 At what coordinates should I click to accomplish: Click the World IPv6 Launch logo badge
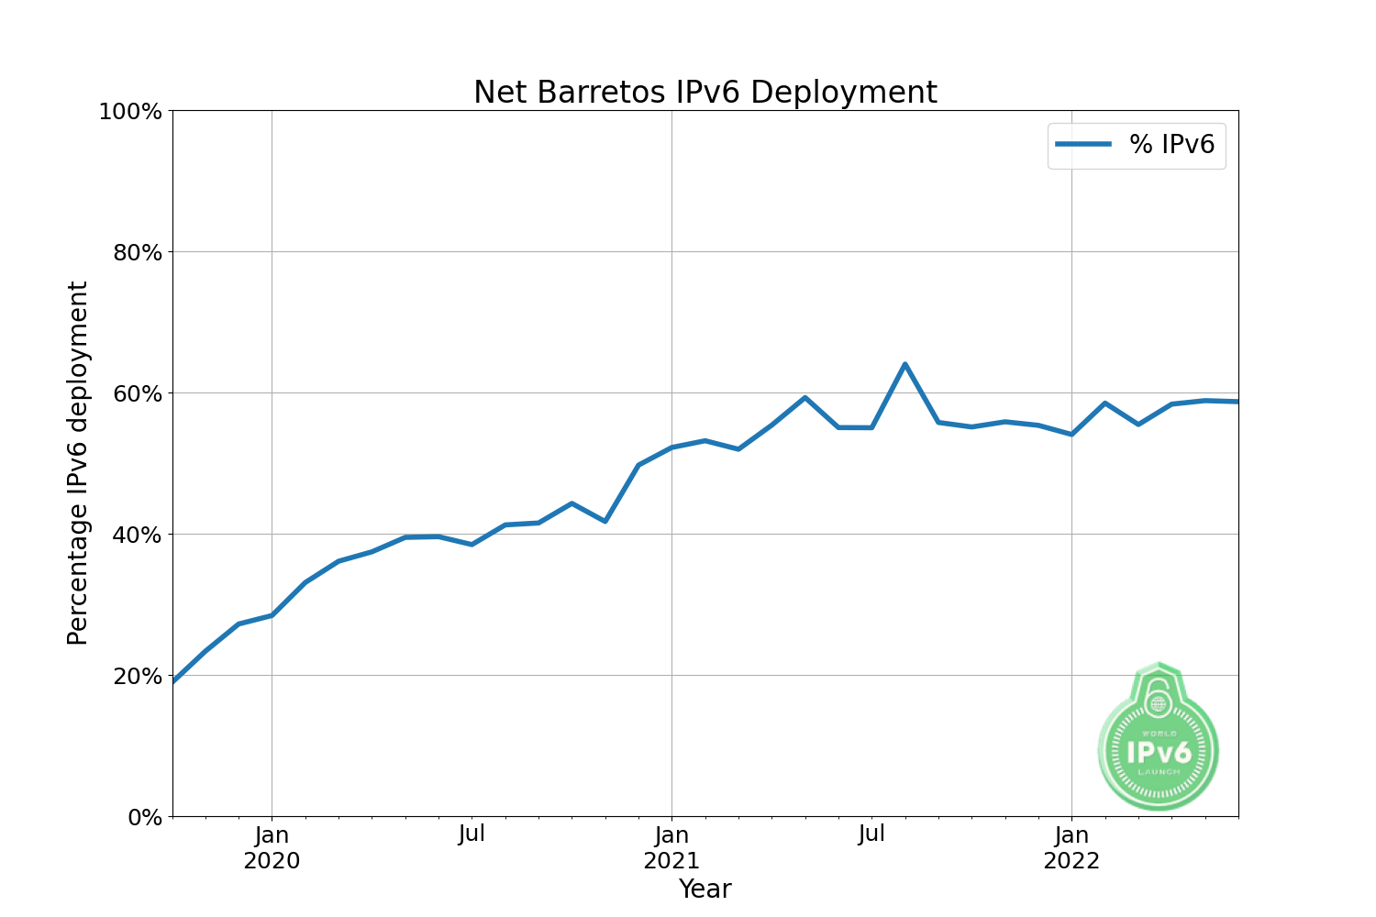pos(1159,750)
